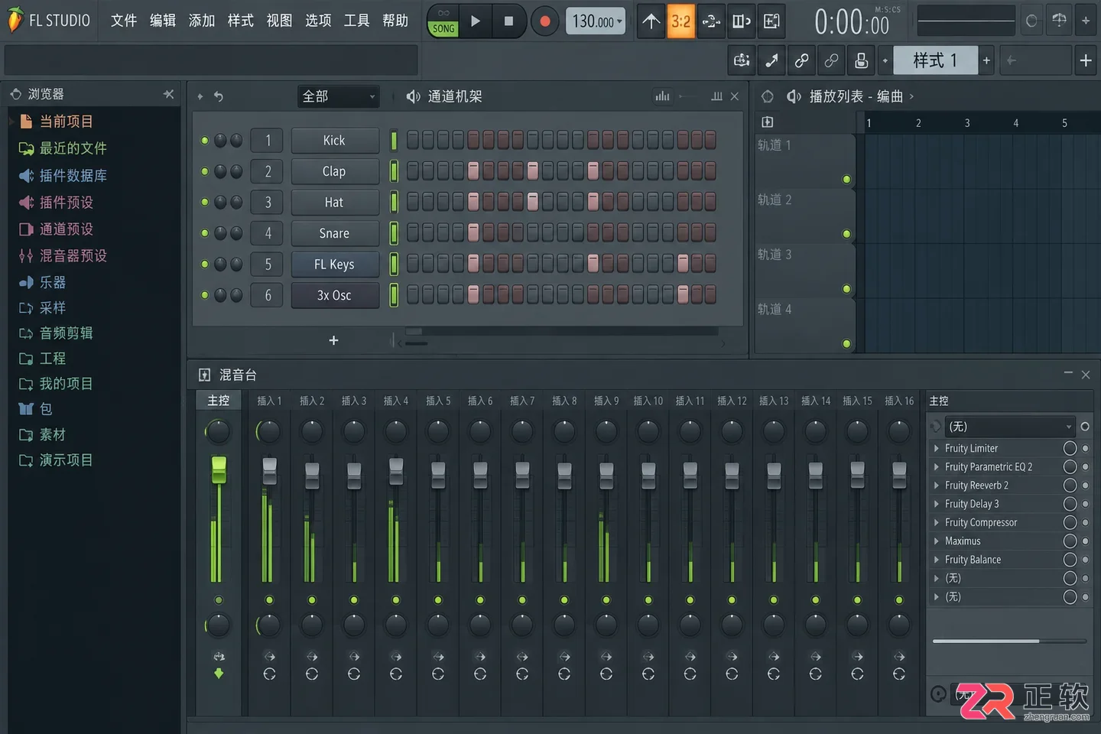Click the channel rack horizontal scrollbar
1101x734 pixels.
[562, 331]
